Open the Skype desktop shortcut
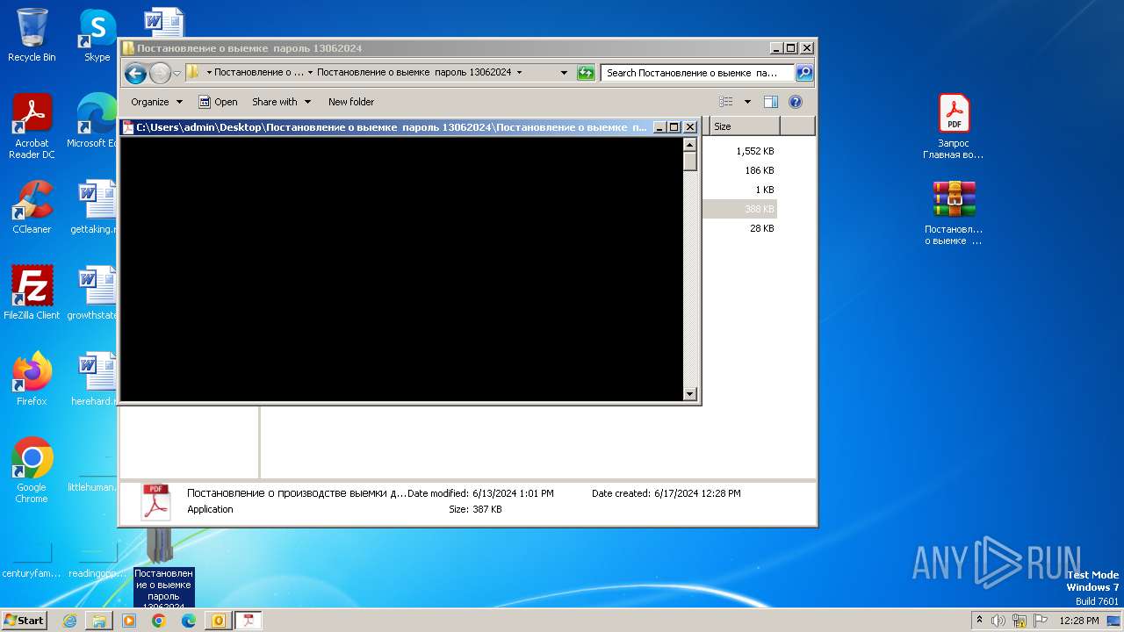This screenshot has height=632, width=1124. [x=97, y=35]
